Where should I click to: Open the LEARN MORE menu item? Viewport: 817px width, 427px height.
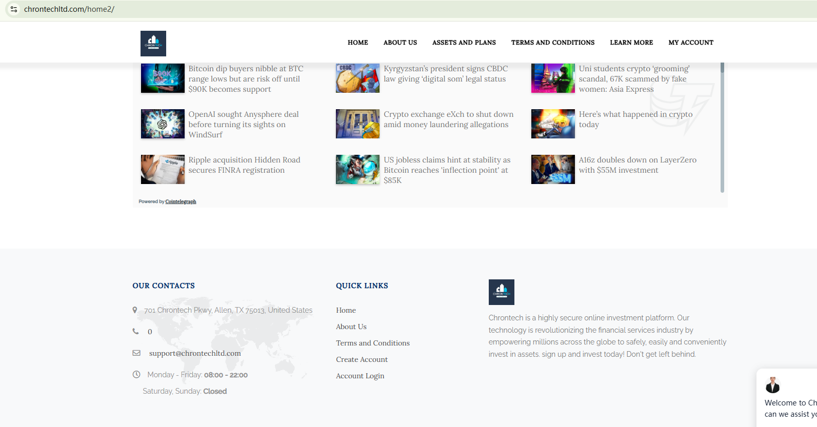coord(631,43)
